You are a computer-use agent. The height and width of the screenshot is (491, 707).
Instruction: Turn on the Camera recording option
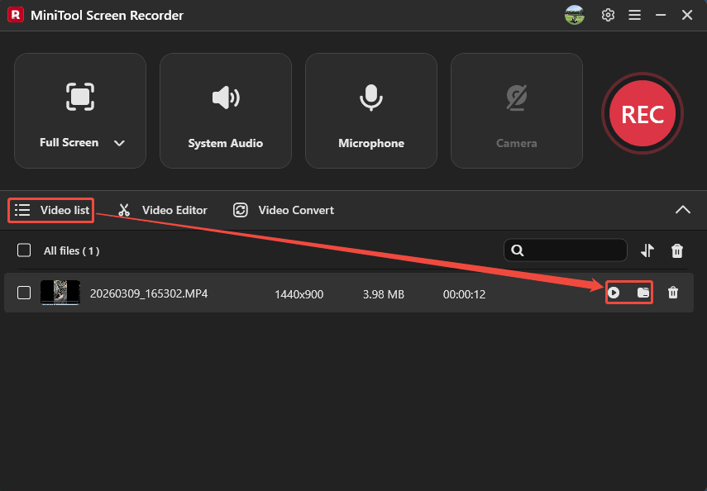(x=516, y=111)
